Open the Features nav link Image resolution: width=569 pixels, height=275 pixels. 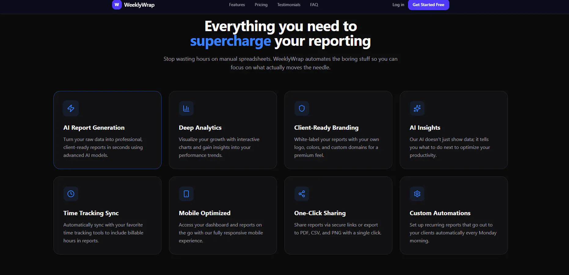[x=237, y=5]
